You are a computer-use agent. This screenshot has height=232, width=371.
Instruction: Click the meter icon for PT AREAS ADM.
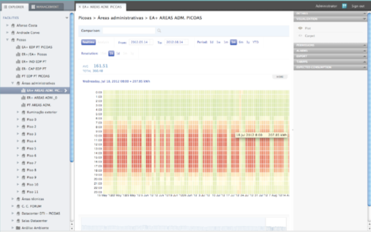(x=23, y=105)
